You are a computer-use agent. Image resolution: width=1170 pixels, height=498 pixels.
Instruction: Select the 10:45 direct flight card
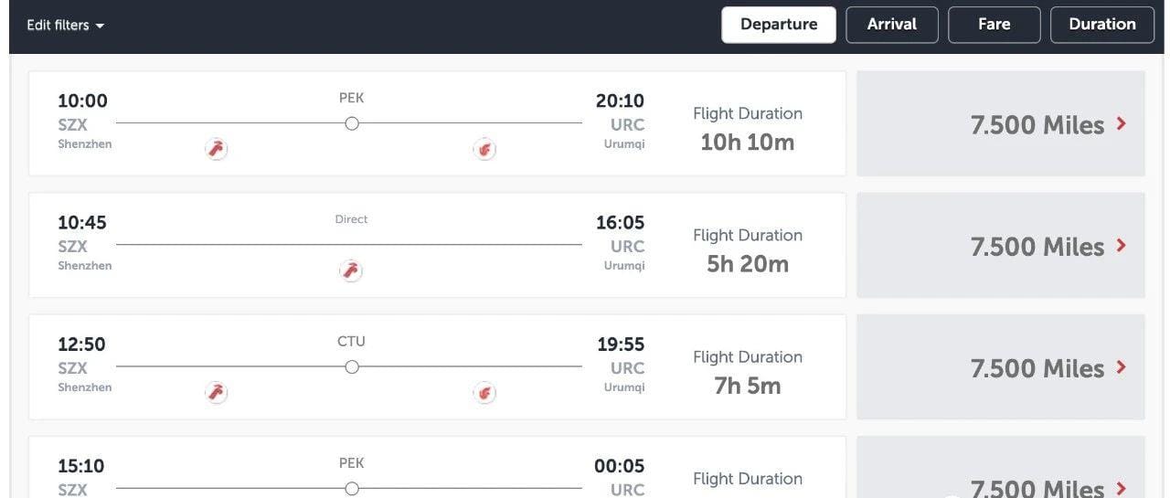(437, 245)
